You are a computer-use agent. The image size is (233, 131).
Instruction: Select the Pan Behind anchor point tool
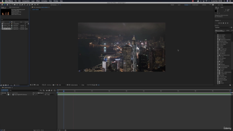point(17,5)
